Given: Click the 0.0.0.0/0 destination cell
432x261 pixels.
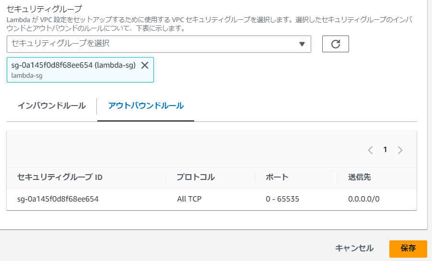Looking at the screenshot, I should click(x=364, y=199).
